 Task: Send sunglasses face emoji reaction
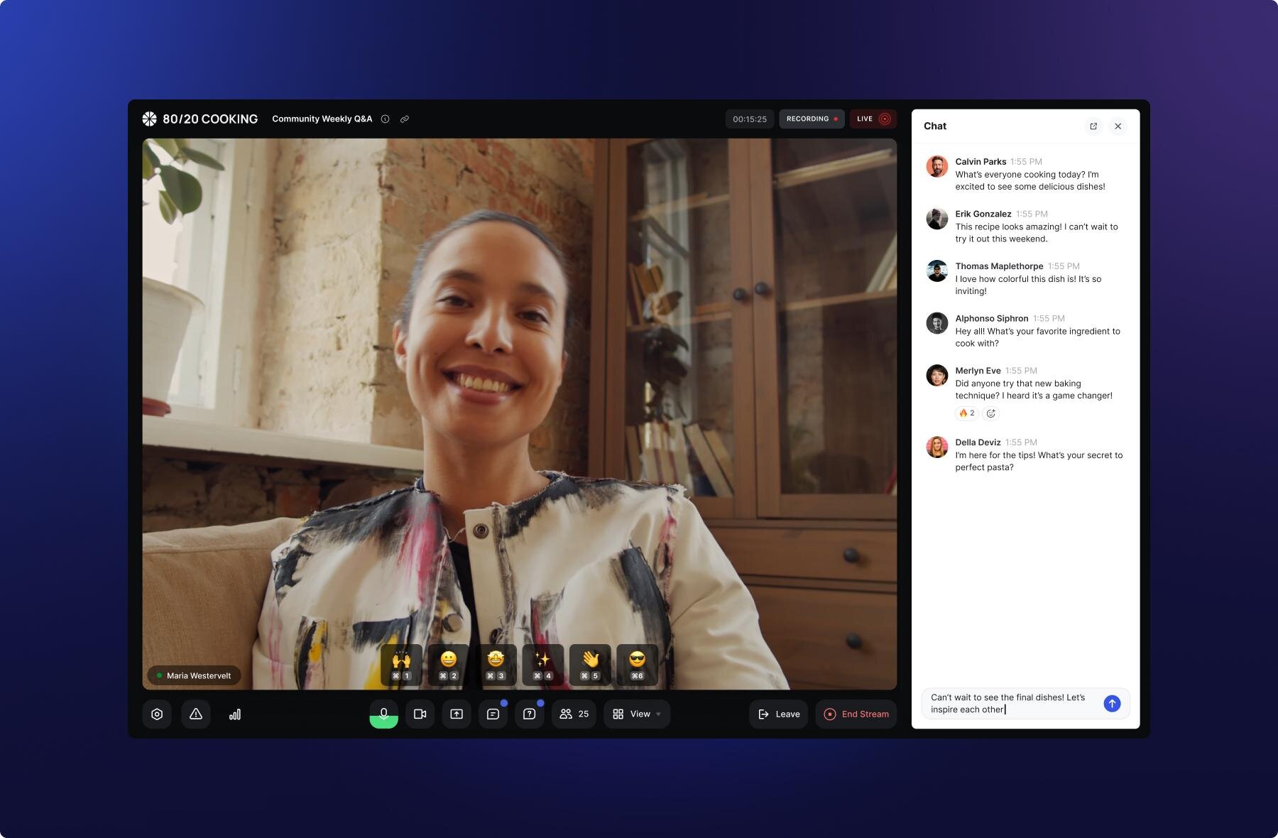coord(637,665)
